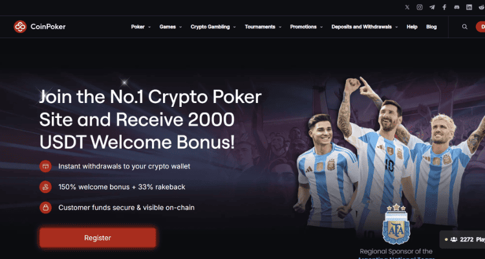Click the search magnifier icon
This screenshot has width=485, height=259.
[x=464, y=27]
